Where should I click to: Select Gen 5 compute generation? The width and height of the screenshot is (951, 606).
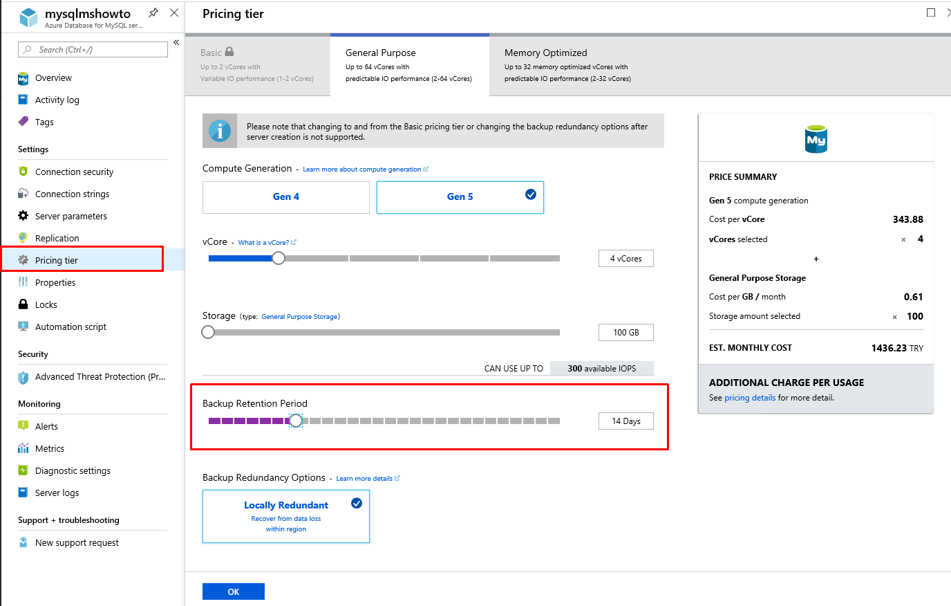click(x=460, y=197)
